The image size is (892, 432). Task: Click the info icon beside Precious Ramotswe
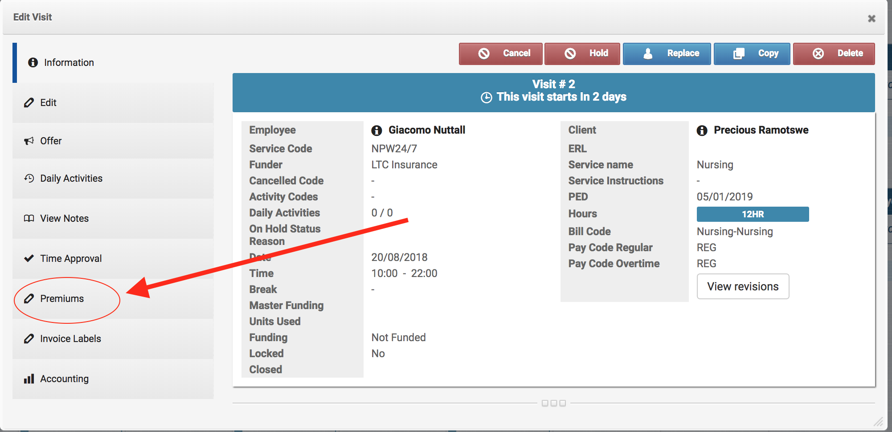coord(702,130)
